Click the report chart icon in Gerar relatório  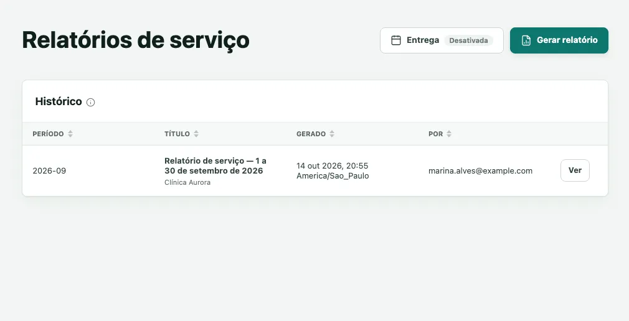tap(526, 40)
